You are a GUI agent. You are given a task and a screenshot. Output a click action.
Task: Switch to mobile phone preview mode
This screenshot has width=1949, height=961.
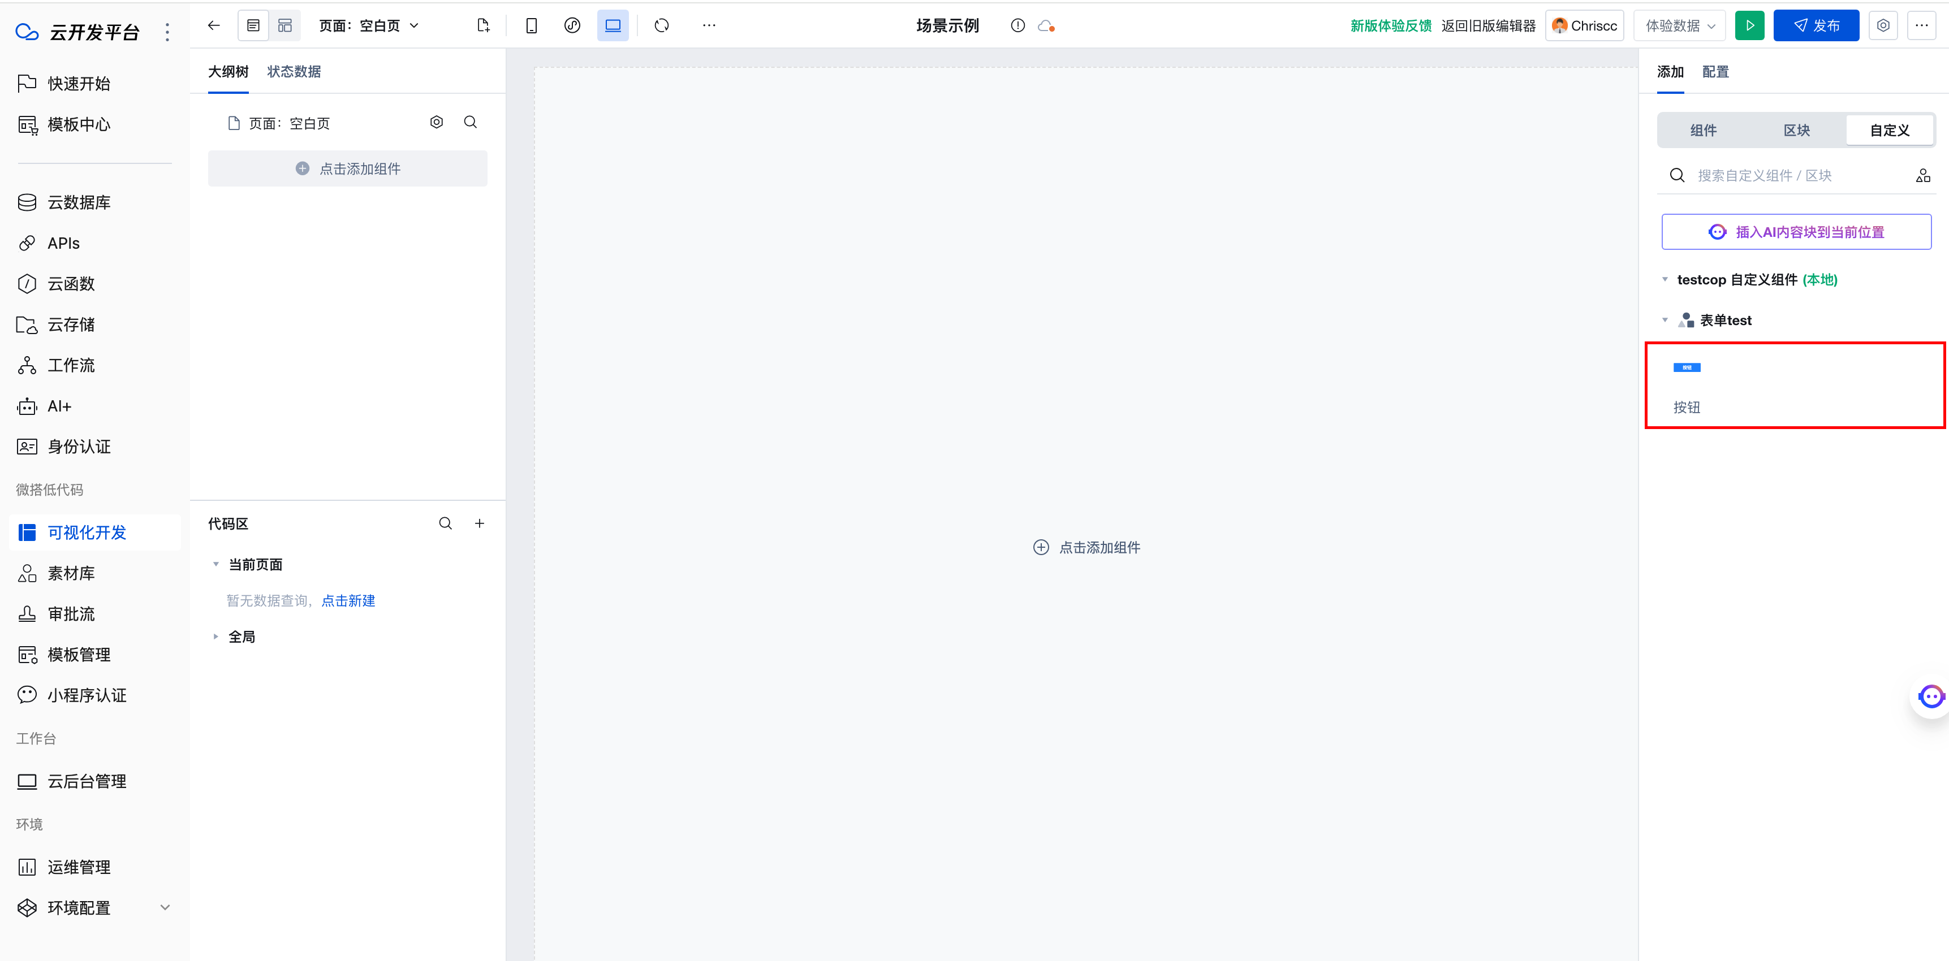(x=531, y=25)
